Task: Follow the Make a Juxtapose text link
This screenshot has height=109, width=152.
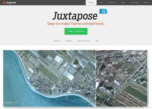Action: click(x=84, y=41)
